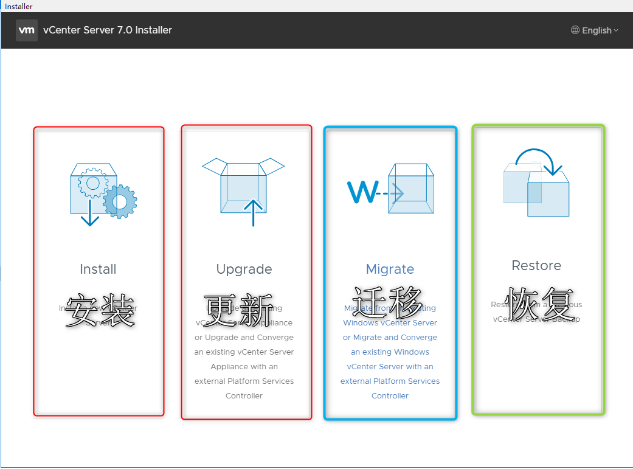633x469 pixels.
Task: Click the vCenter Server 7.0 Installer title
Action: click(108, 30)
